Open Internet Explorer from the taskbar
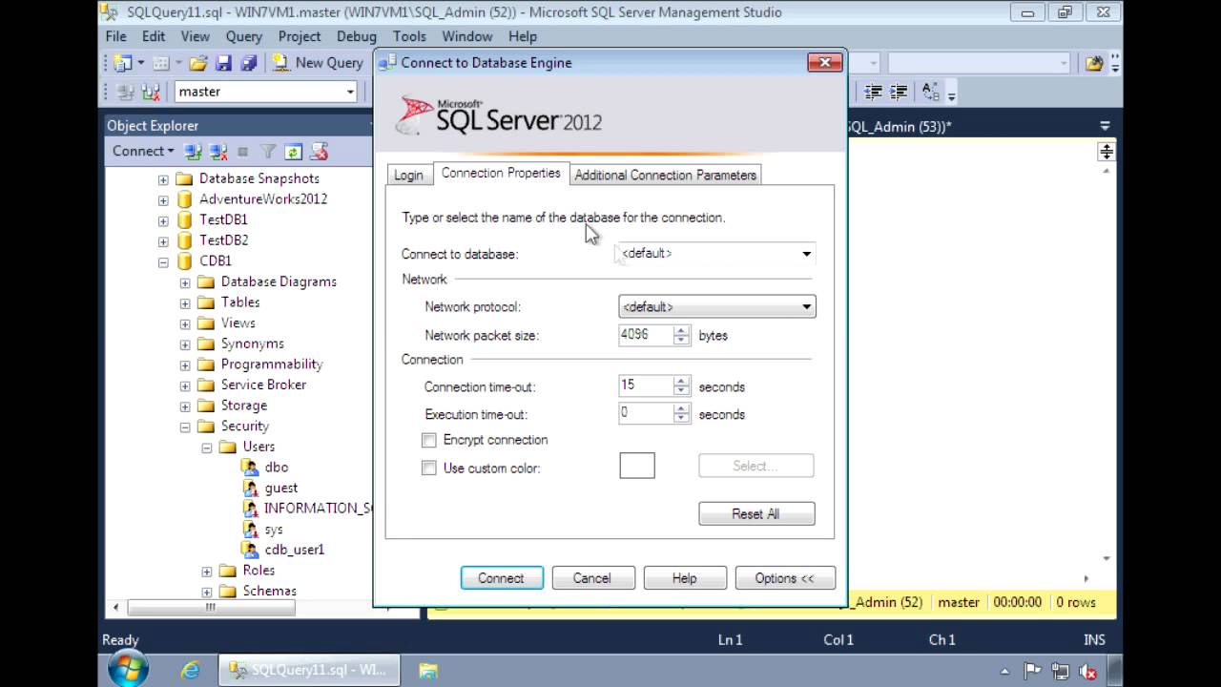 tap(191, 671)
